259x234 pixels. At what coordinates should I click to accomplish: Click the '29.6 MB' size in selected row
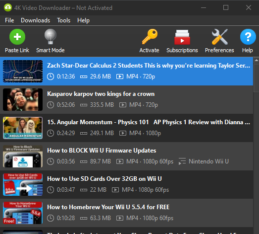101,77
